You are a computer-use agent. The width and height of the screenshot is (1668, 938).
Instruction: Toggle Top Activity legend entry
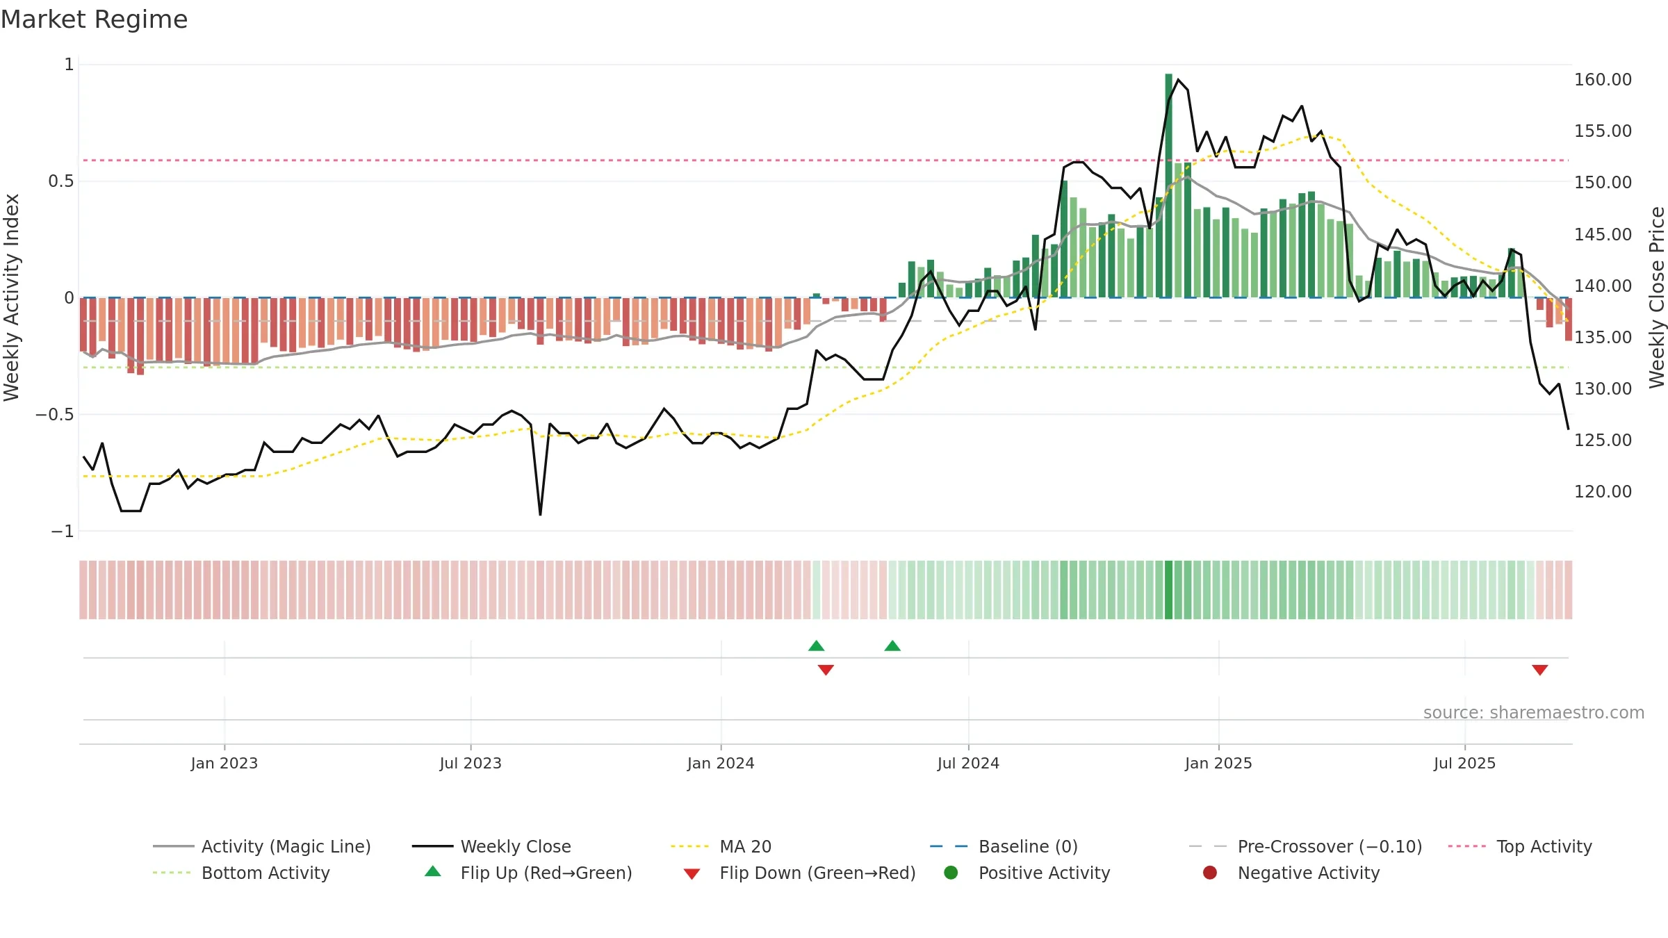pyautogui.click(x=1520, y=846)
